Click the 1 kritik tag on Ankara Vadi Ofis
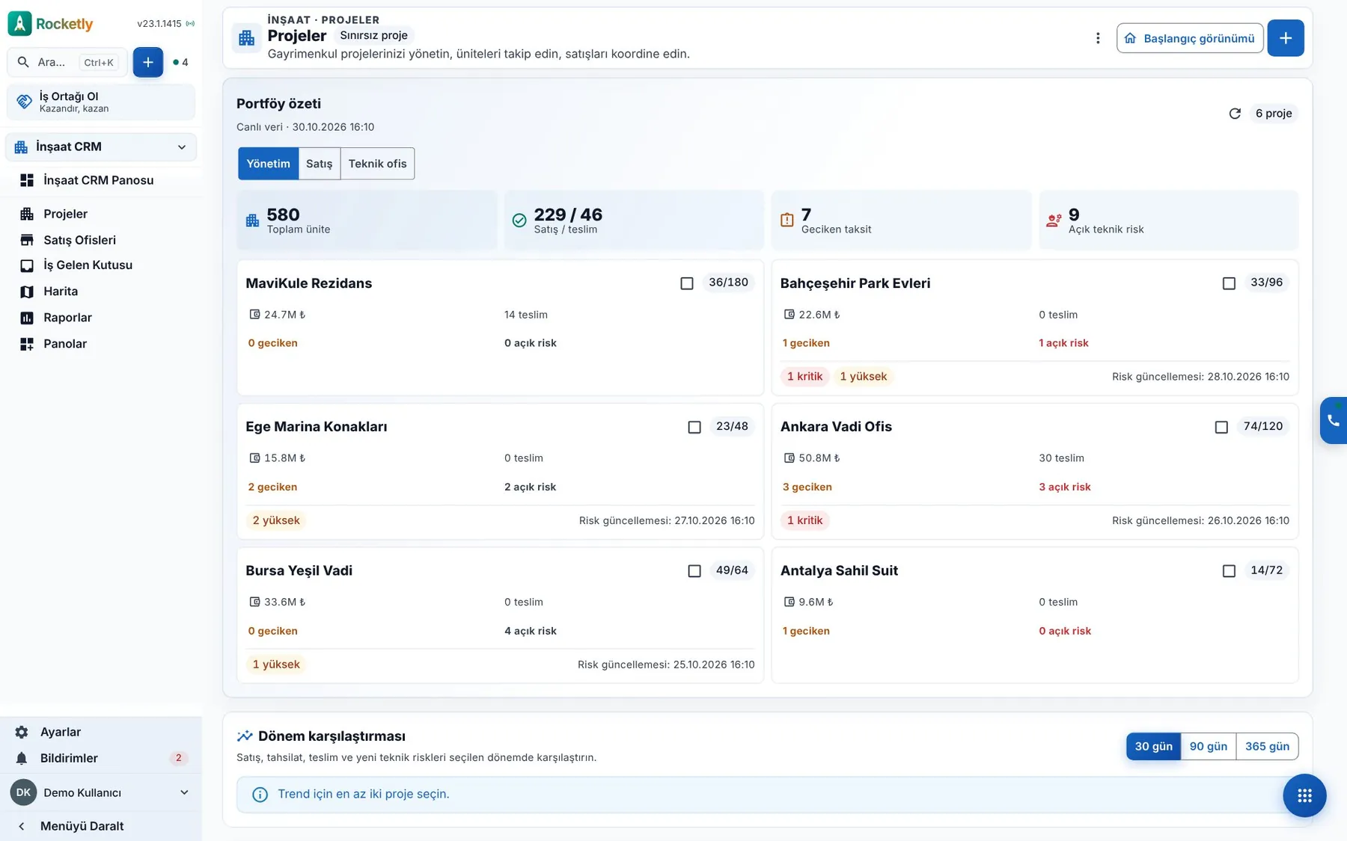This screenshot has width=1347, height=841. click(x=804, y=520)
